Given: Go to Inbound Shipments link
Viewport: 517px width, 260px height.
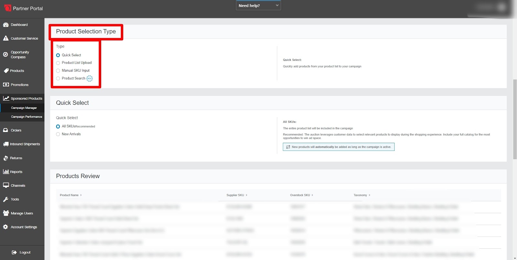Looking at the screenshot, I should click(25, 144).
